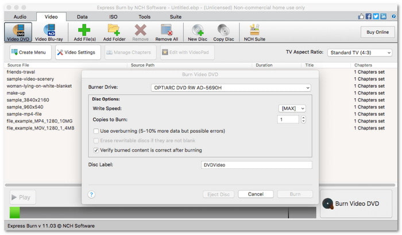
Task: Click the thumbs-up like icon
Action: pyautogui.click(x=361, y=17)
